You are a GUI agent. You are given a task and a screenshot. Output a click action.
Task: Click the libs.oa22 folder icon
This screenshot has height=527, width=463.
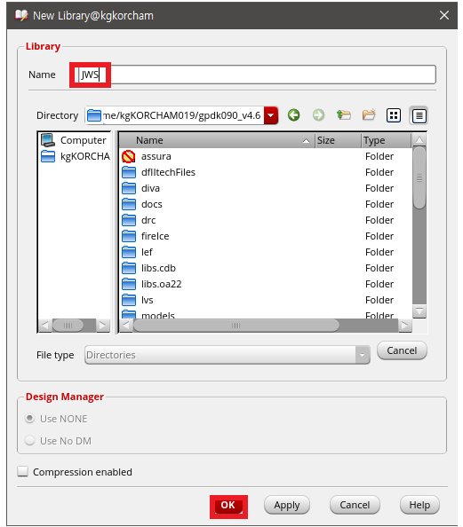click(129, 284)
